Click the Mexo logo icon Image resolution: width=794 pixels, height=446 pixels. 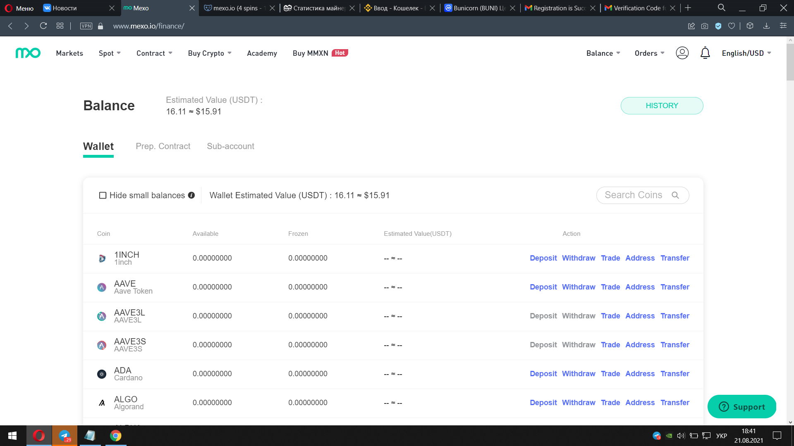point(28,53)
